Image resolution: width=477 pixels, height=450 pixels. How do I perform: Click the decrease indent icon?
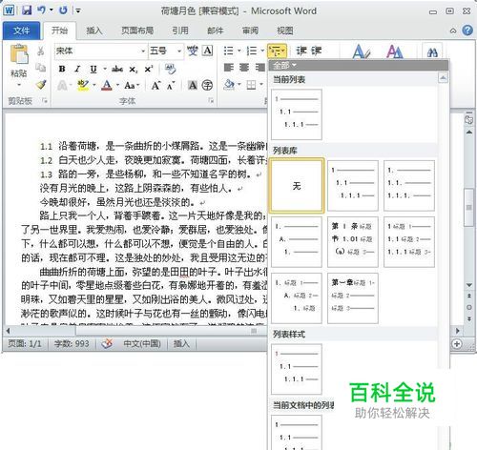pos(301,51)
